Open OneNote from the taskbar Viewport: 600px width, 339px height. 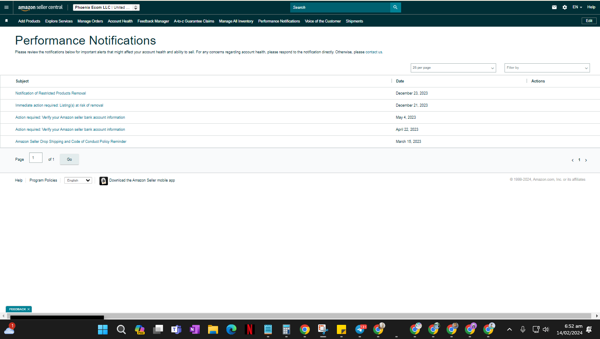coord(195,329)
